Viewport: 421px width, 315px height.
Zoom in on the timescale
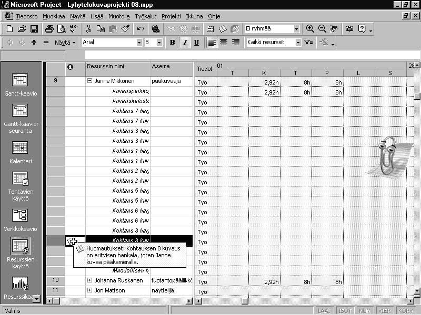tap(310, 29)
